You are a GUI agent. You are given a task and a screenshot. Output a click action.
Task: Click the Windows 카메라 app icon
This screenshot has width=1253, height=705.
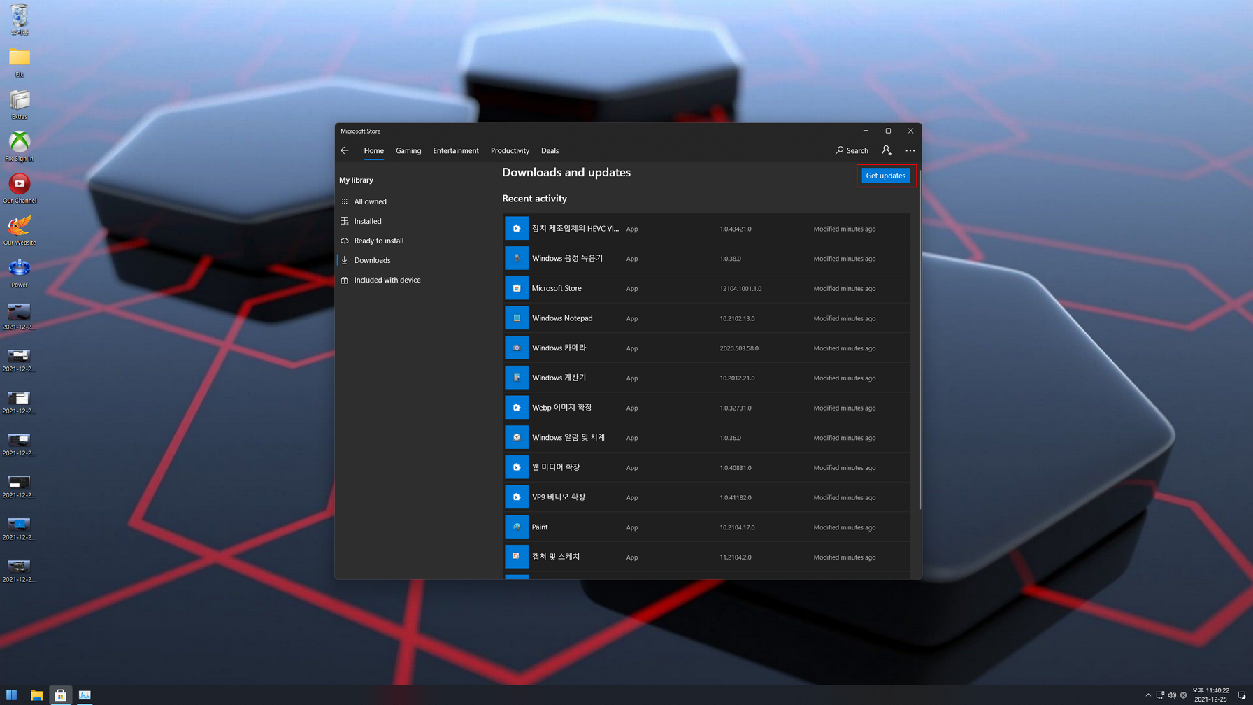pyautogui.click(x=517, y=348)
